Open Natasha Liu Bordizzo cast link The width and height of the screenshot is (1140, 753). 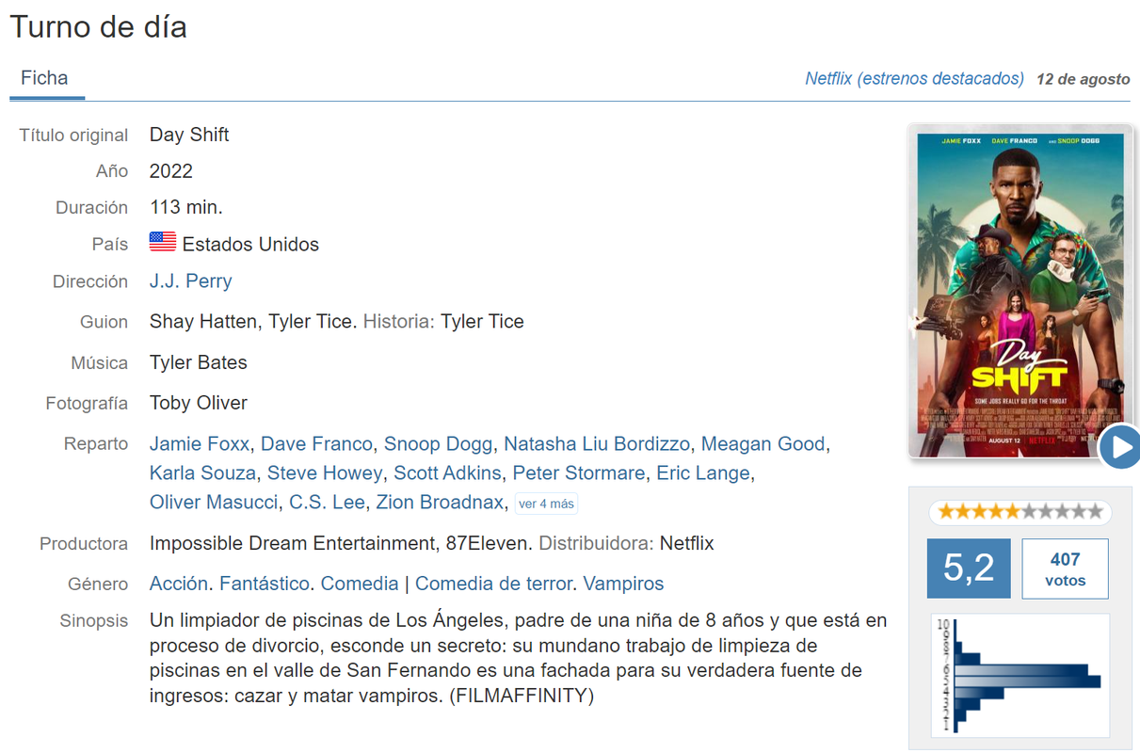[x=597, y=443]
